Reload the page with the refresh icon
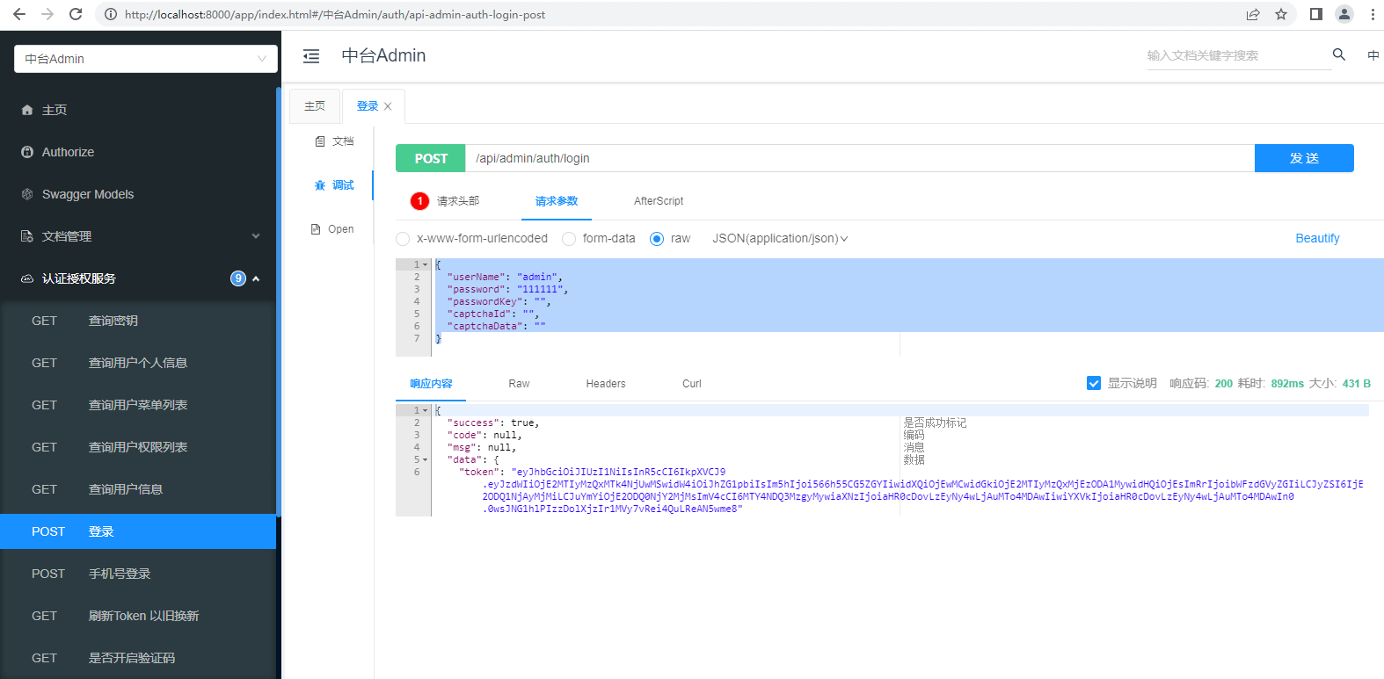This screenshot has width=1384, height=679. click(76, 14)
